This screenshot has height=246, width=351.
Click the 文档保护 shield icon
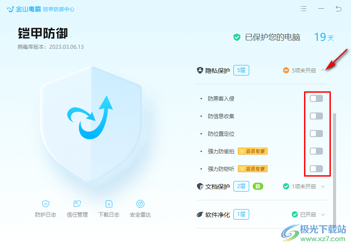pos(200,186)
